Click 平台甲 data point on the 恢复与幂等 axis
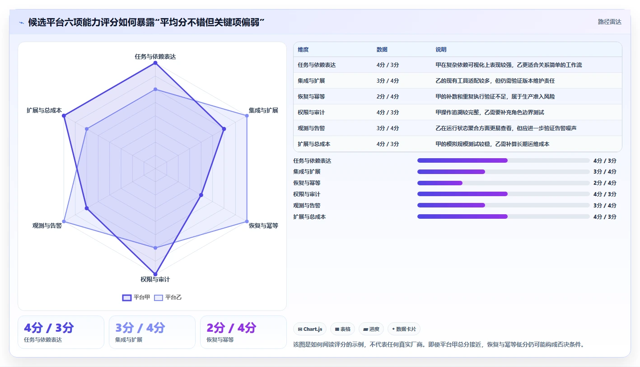Screen dimensions: 640x367 [x=201, y=195]
